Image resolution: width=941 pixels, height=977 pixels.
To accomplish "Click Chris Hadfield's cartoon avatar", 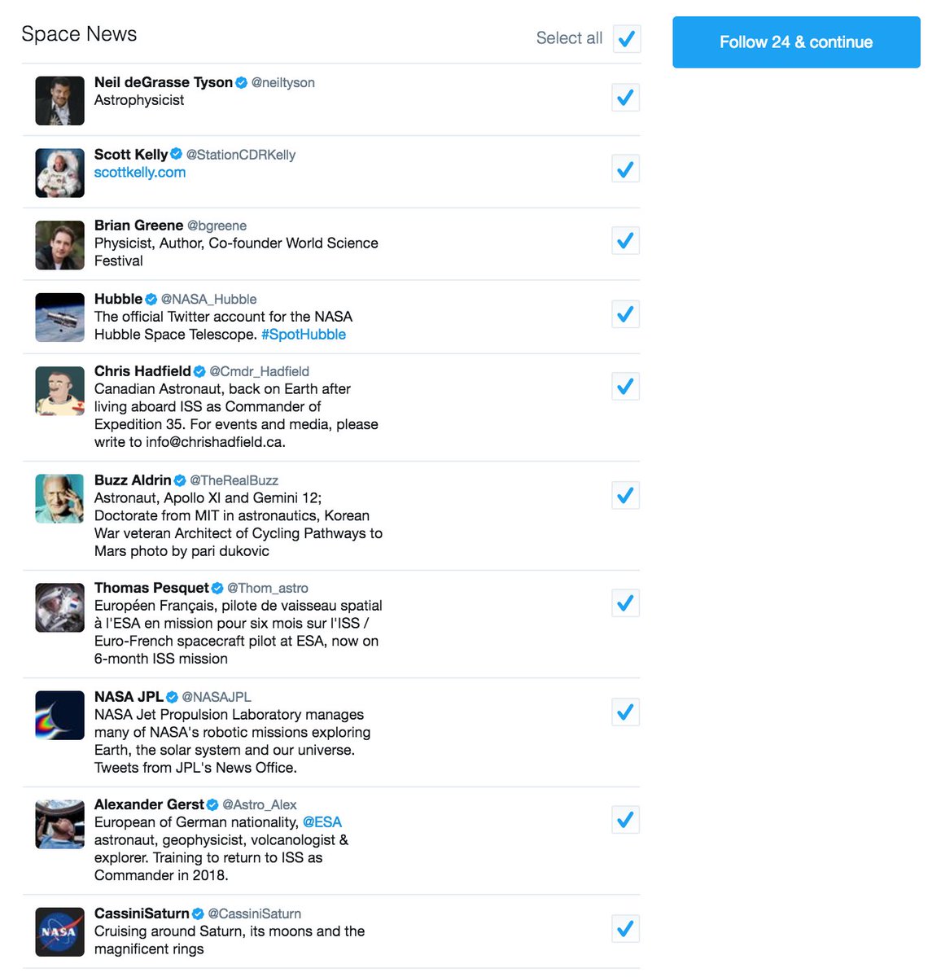I will pyautogui.click(x=60, y=391).
